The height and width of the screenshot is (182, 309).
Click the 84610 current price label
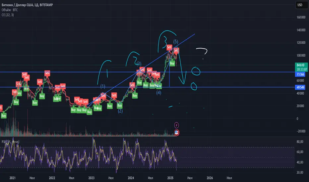coord(300,65)
